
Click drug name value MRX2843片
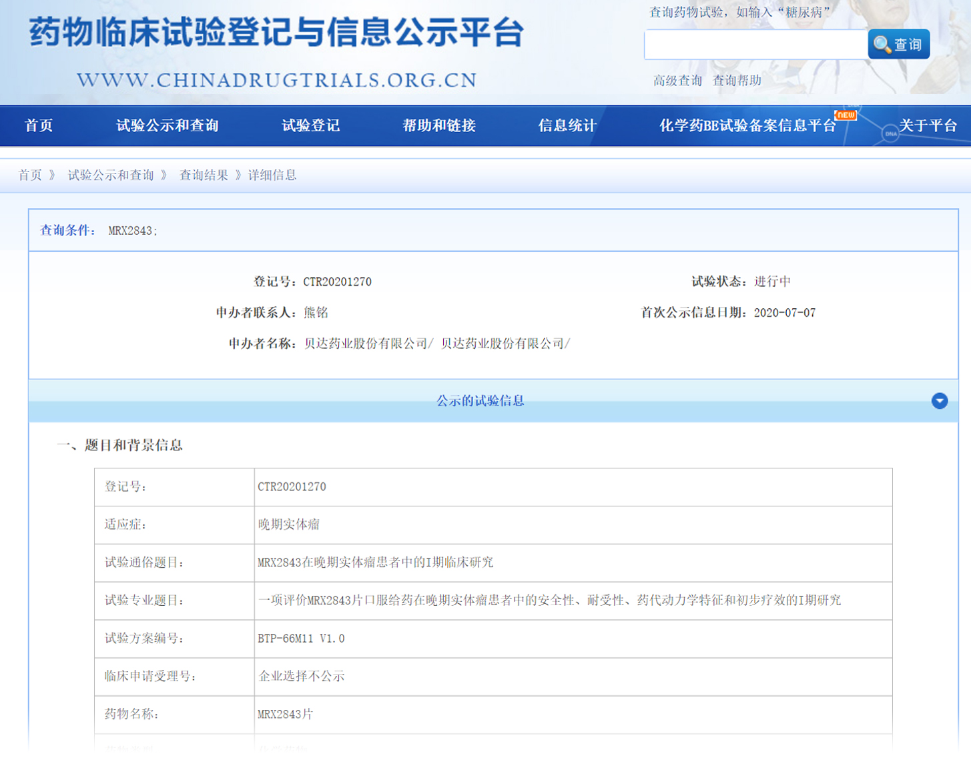point(285,714)
